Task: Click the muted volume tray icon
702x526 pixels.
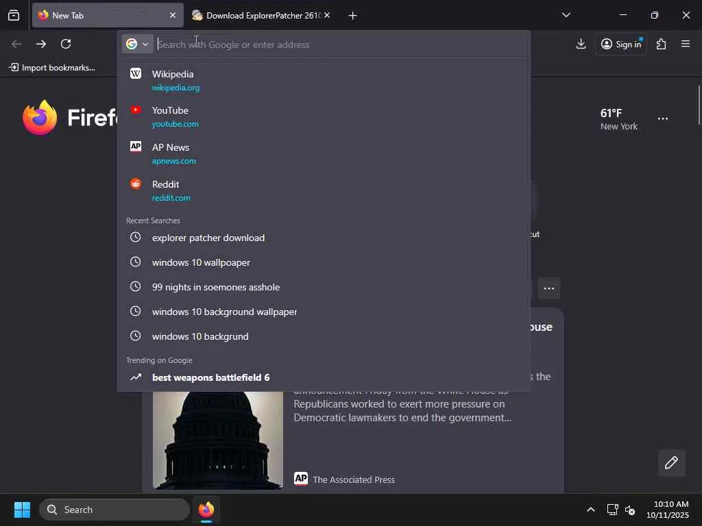Action: pos(630,510)
